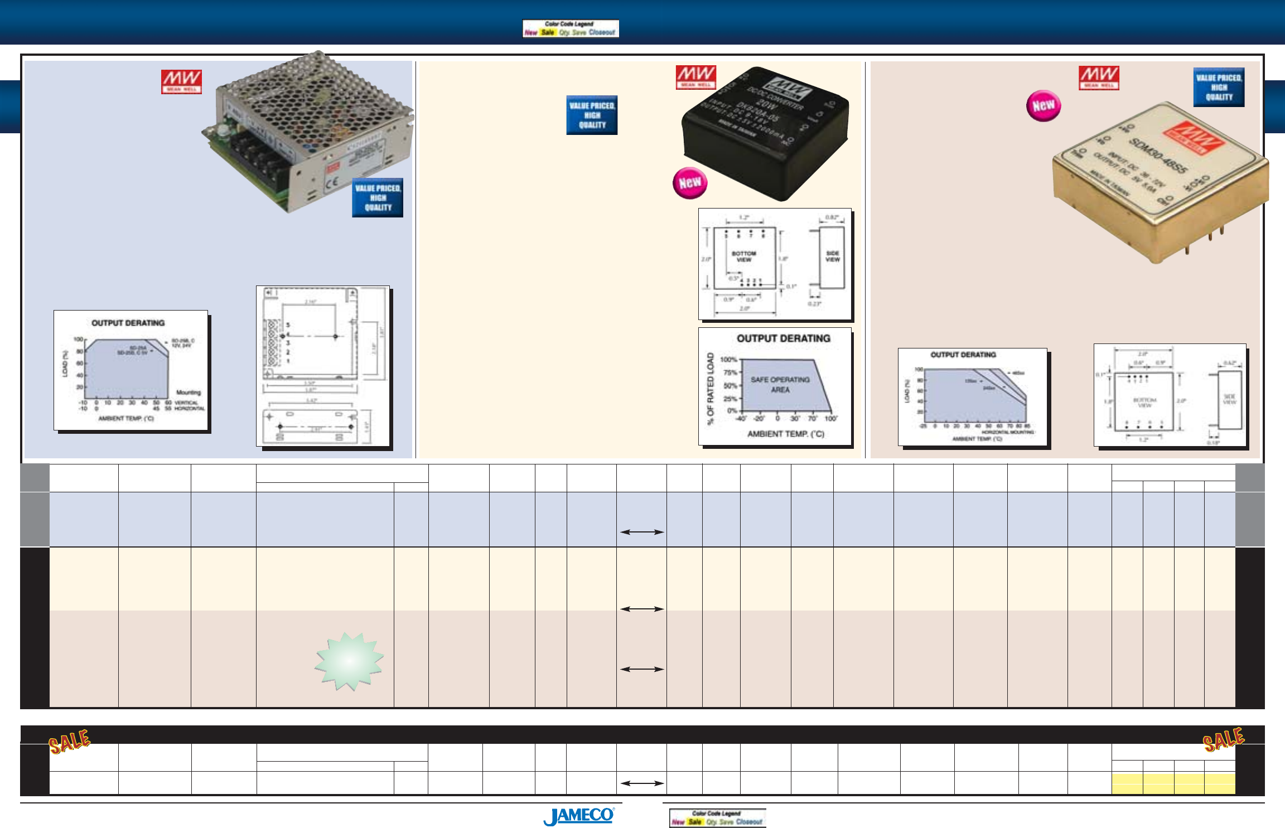Click the Value Priced badge above the gold SDM30 module

click(1219, 87)
